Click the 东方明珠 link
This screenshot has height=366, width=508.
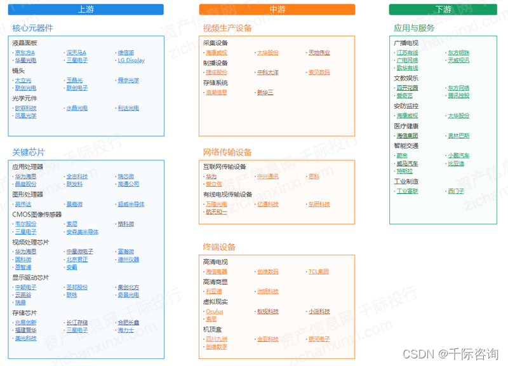[x=458, y=53]
